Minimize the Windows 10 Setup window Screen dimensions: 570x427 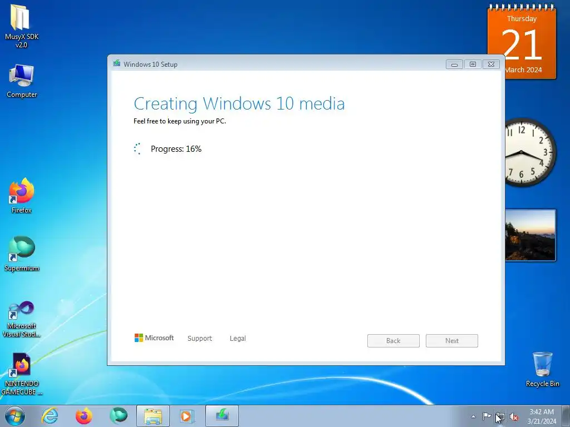coord(454,64)
